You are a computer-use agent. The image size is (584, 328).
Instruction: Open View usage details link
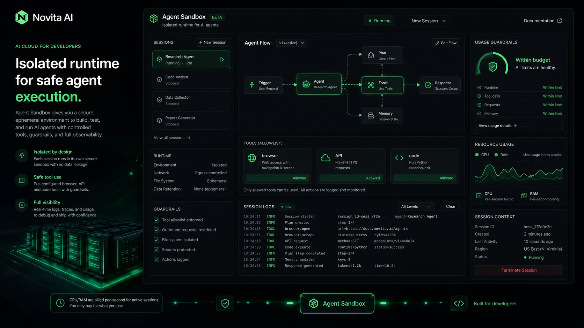pos(519,125)
